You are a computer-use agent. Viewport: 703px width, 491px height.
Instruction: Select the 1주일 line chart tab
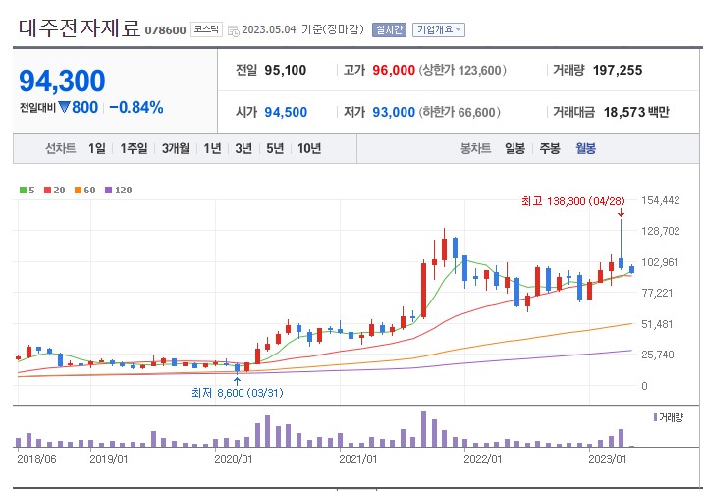click(x=134, y=148)
